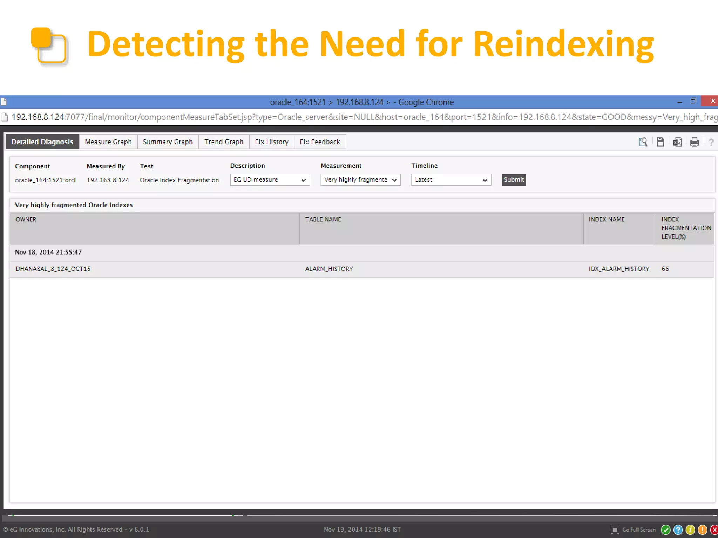Open the Measurement dropdown Very highly fragmente

(360, 180)
